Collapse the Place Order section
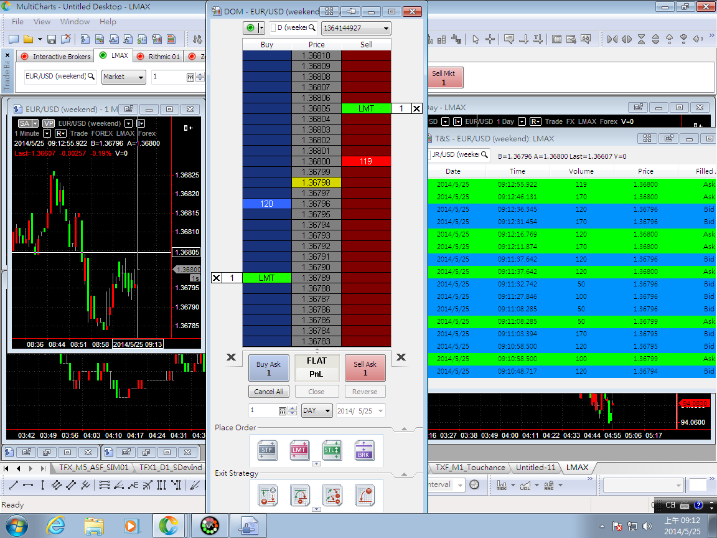Screen dimensions: 717x538 pyautogui.click(x=404, y=428)
